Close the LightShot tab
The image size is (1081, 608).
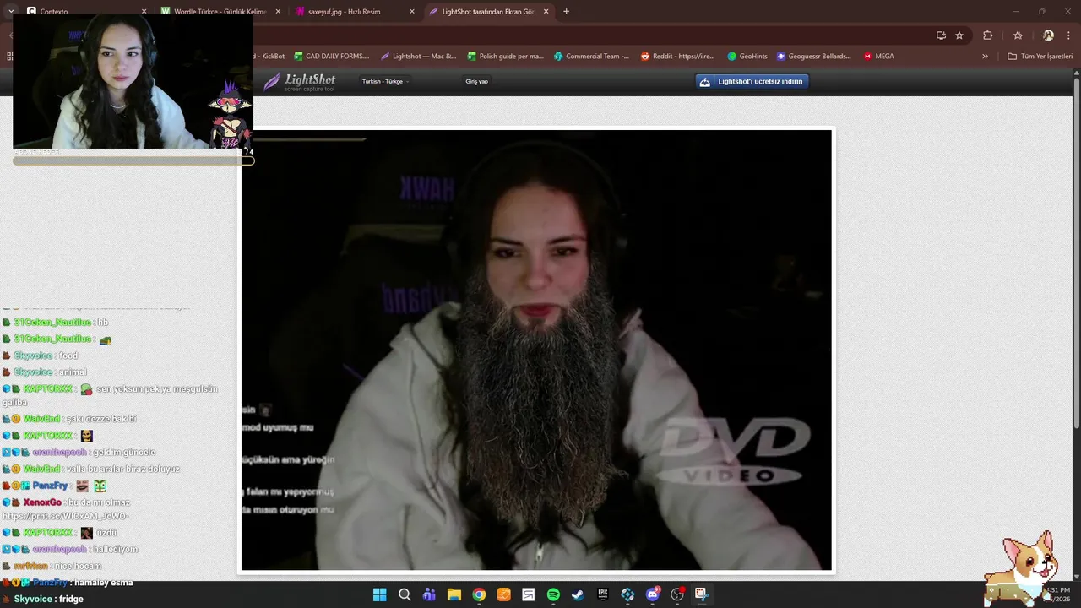(546, 12)
